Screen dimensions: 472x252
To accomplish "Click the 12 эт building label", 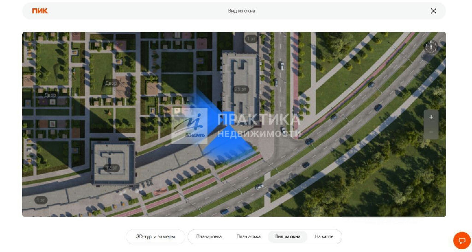I will [x=111, y=168].
